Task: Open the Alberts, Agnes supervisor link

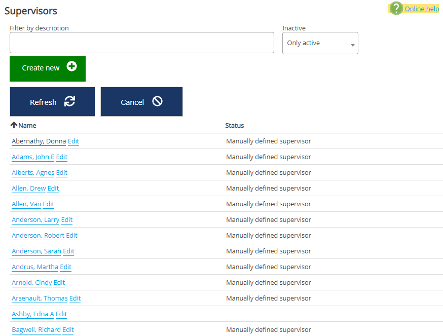Action: (x=33, y=173)
